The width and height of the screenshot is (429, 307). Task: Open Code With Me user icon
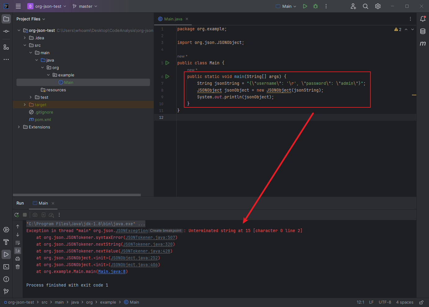(x=353, y=6)
